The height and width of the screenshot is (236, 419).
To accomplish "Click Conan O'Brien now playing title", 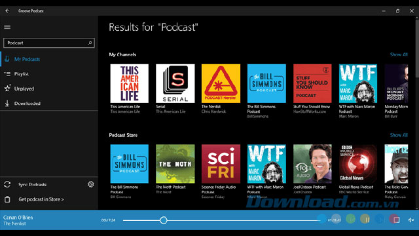I will [x=18, y=217].
